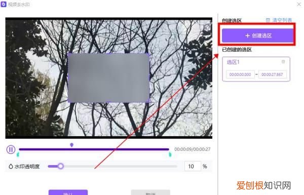Clear the list via 清空列表
The width and height of the screenshot is (304, 195).
tap(279, 20)
